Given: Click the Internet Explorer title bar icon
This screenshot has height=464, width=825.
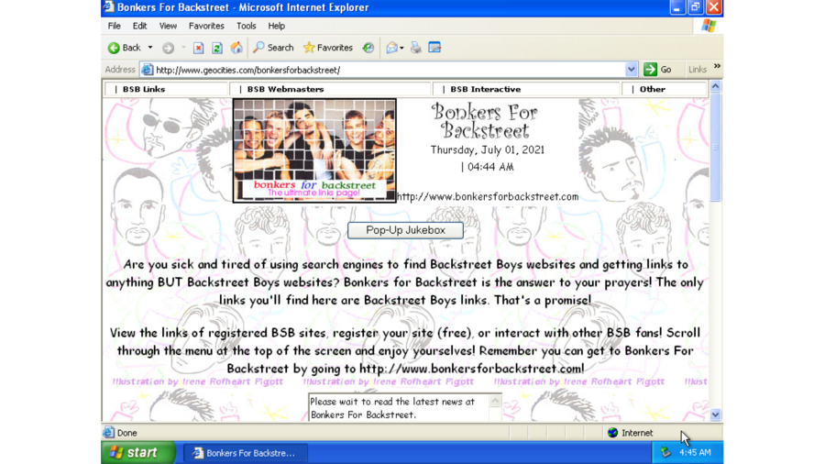Looking at the screenshot, I should pyautogui.click(x=108, y=7).
